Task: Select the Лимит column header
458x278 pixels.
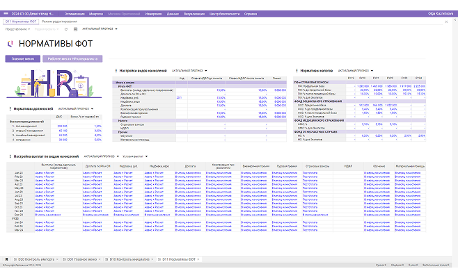Action: click(276, 78)
